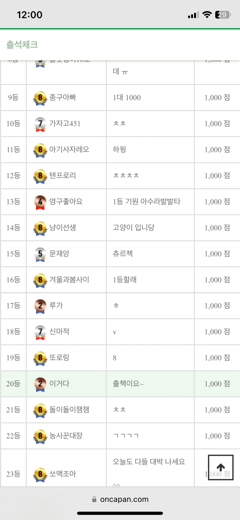Select the username 겨울과봄사이
The width and height of the screenshot is (240, 520).
tap(69, 280)
